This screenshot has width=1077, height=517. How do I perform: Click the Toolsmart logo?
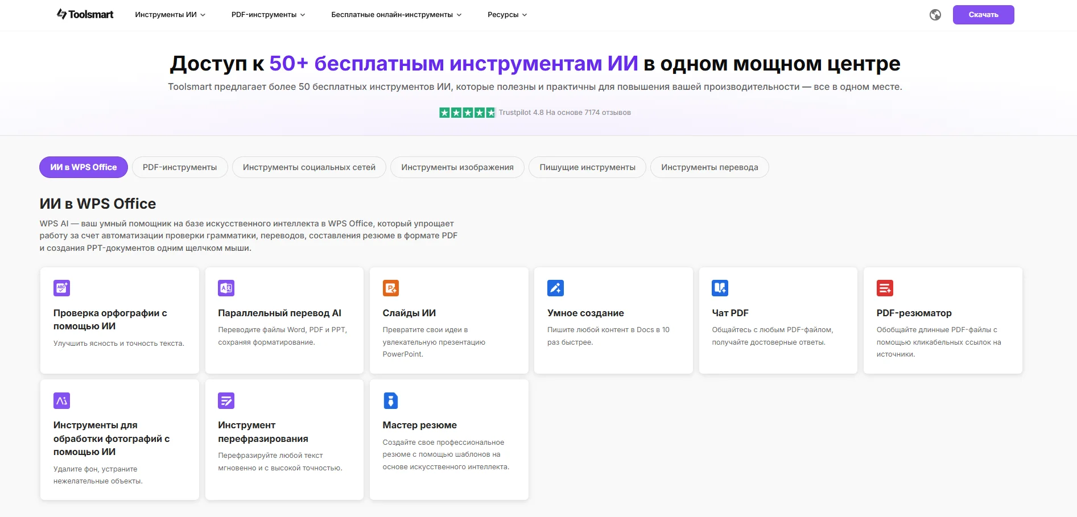85,14
